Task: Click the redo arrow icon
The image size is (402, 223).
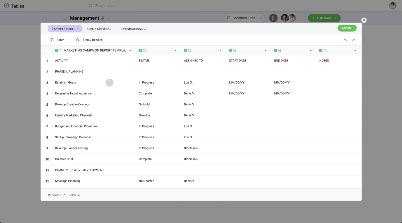Action: pyautogui.click(x=354, y=40)
